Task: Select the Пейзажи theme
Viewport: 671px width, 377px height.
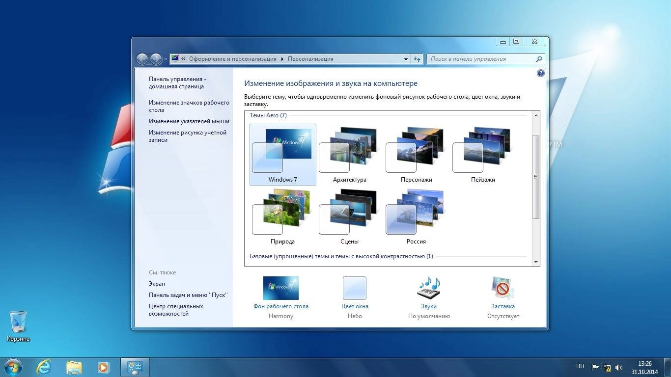Action: [x=483, y=154]
